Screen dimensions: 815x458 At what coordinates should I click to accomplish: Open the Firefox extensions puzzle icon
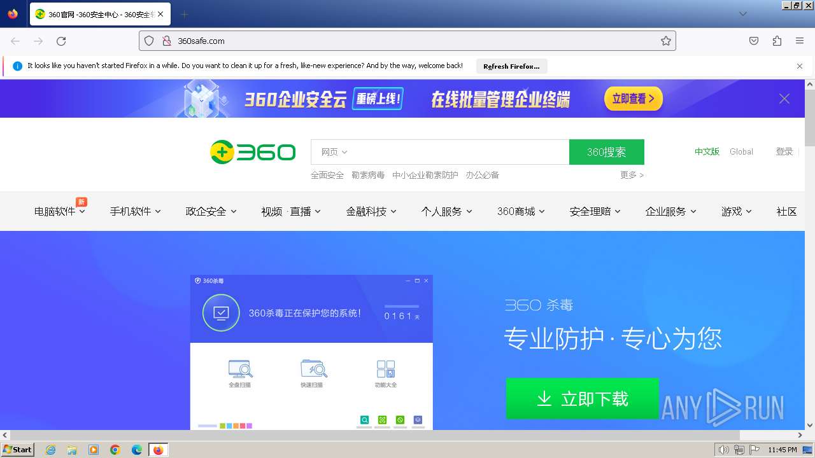tap(777, 41)
